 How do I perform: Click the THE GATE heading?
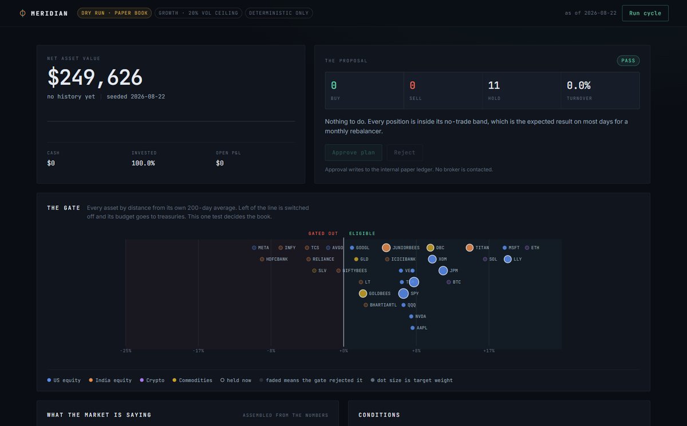coord(64,208)
